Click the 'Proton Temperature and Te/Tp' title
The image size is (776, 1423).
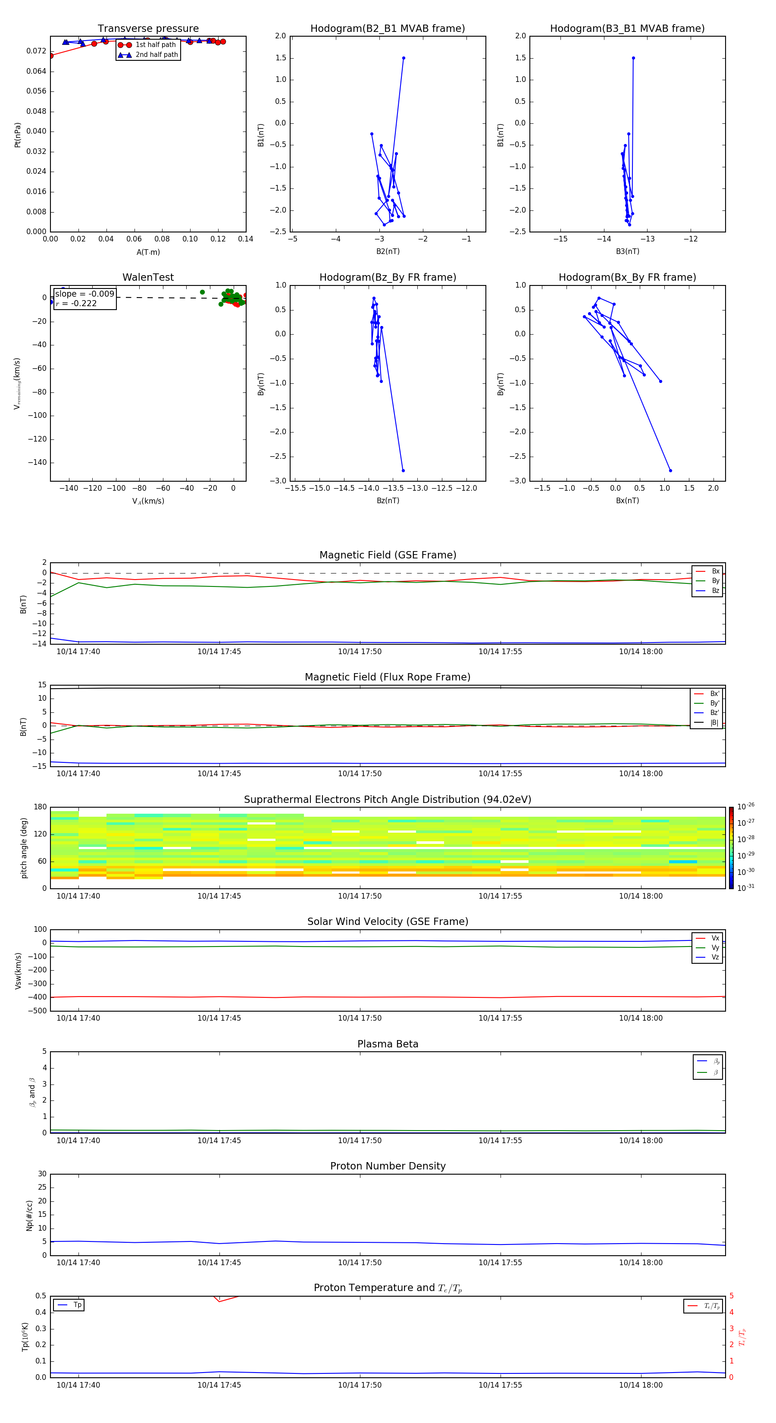click(x=388, y=1288)
